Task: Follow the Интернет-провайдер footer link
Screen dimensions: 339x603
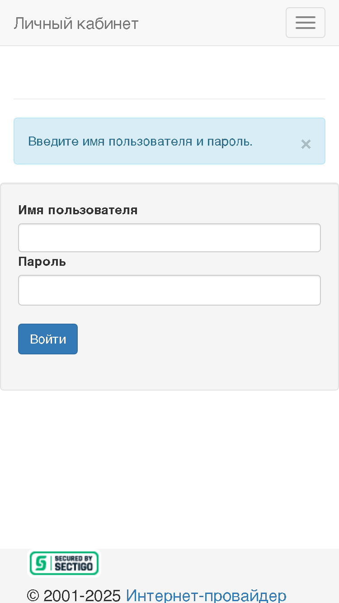Action: tap(206, 595)
